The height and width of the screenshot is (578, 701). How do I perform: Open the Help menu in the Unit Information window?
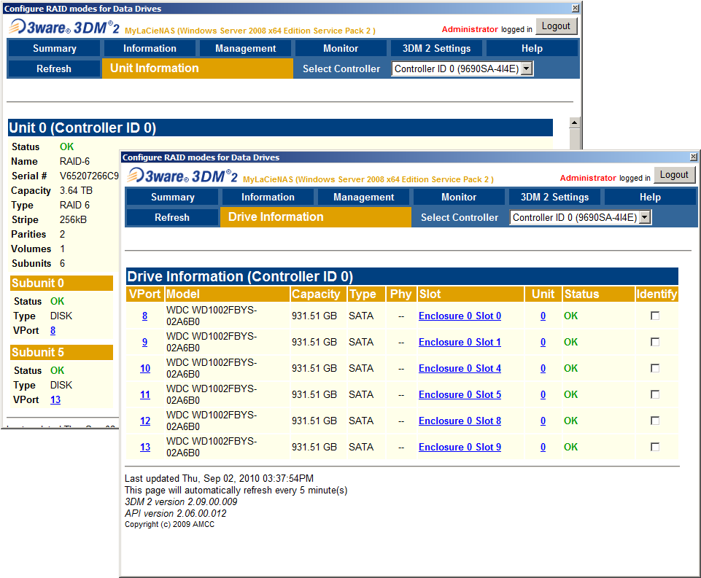pyautogui.click(x=532, y=48)
